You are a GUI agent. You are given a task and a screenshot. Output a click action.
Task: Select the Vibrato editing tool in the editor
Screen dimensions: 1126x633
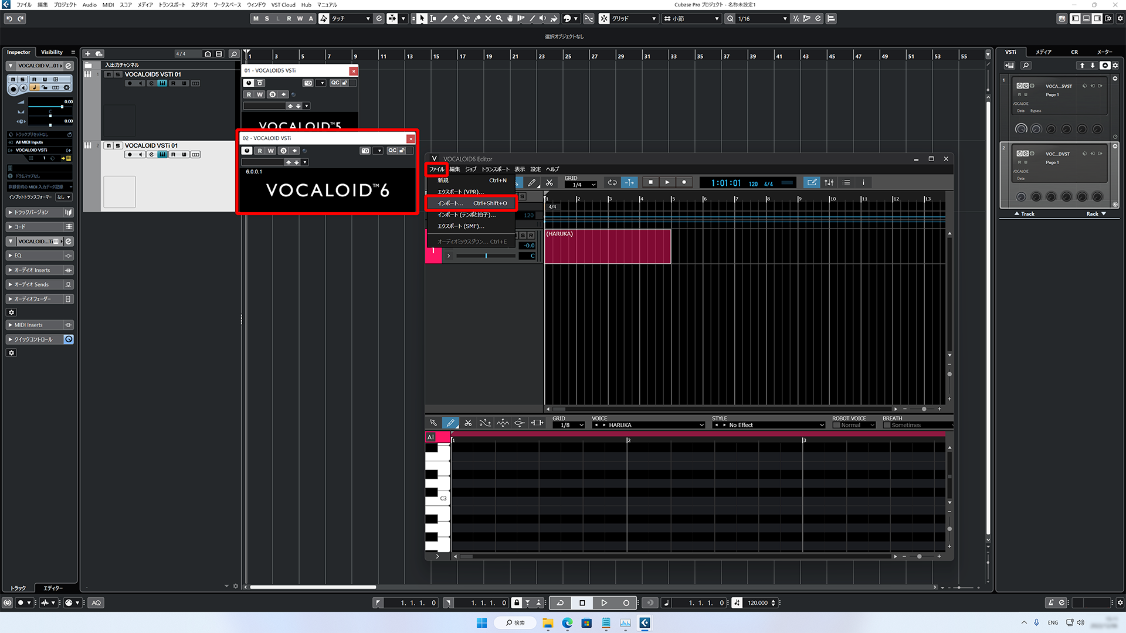coord(503,423)
